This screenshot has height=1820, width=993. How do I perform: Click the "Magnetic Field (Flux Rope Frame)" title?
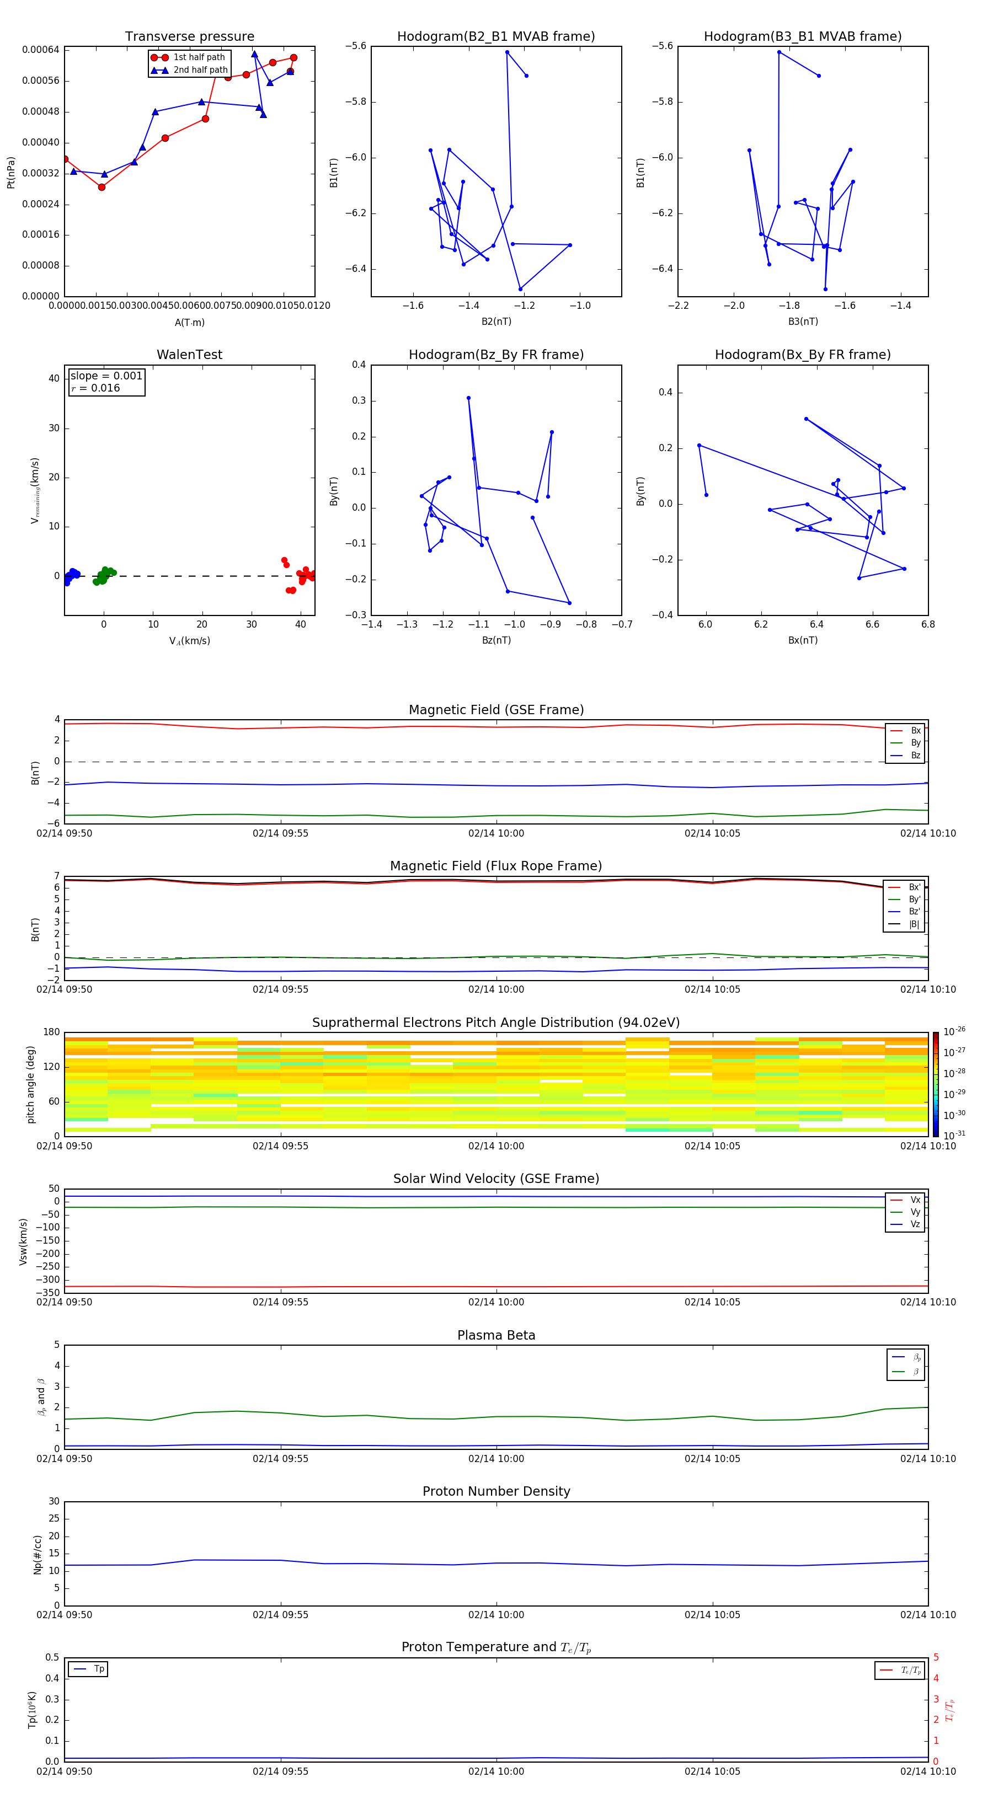click(496, 866)
